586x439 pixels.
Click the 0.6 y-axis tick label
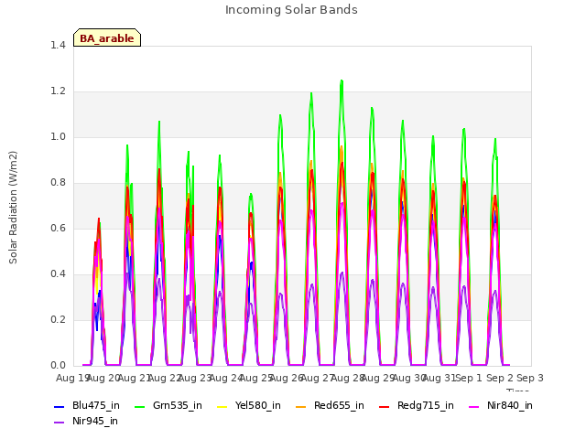(58, 228)
